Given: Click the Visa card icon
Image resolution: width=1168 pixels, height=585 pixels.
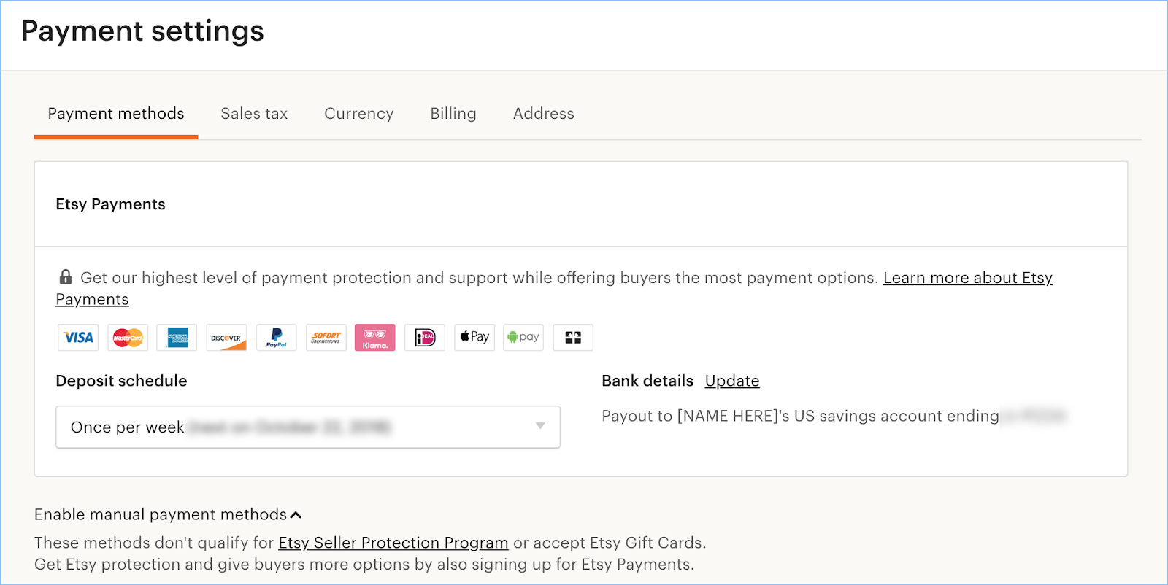Looking at the screenshot, I should coord(78,338).
